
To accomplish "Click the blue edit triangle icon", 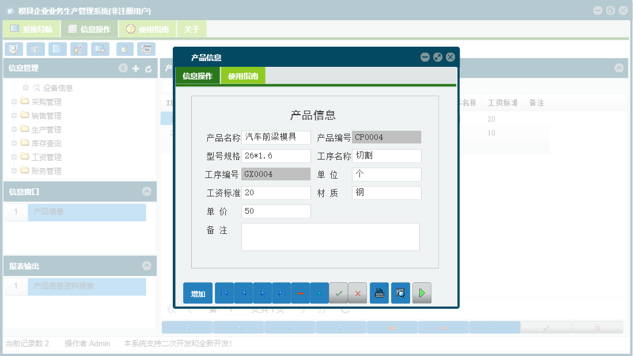I will click(319, 293).
